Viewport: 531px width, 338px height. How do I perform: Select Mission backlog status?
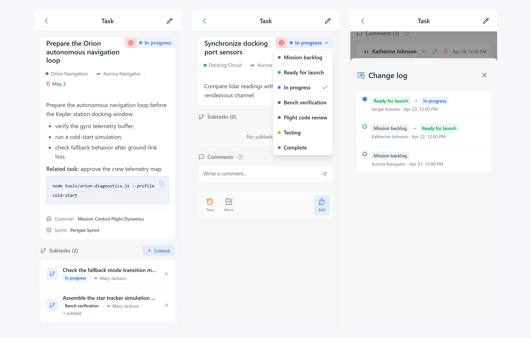303,58
